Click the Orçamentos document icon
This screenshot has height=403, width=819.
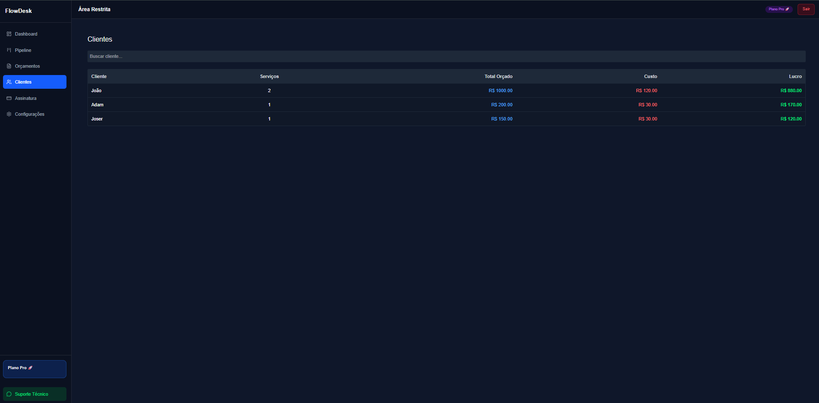tap(9, 66)
